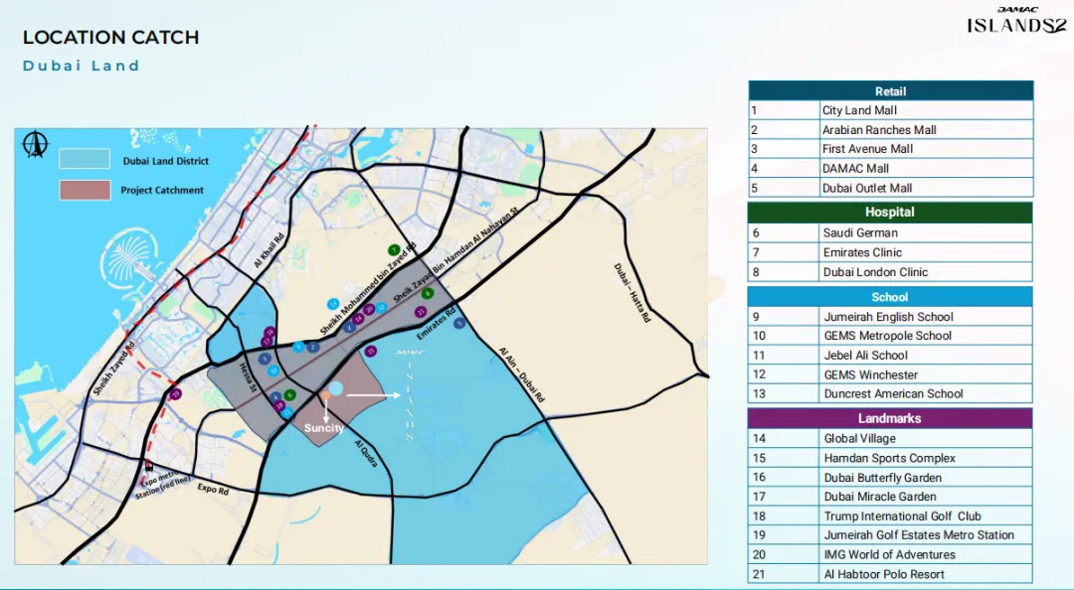The image size is (1074, 590).
Task: Click the Dubai Butterfly Garden row
Action: coord(890,477)
